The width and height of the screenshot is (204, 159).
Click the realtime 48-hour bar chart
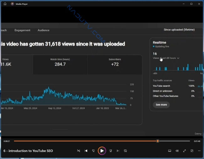click(x=178, y=67)
